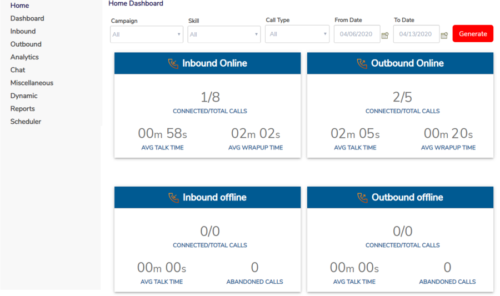This screenshot has width=500, height=296.
Task: Focus the From Date field 04/06/2020
Action: (x=357, y=34)
